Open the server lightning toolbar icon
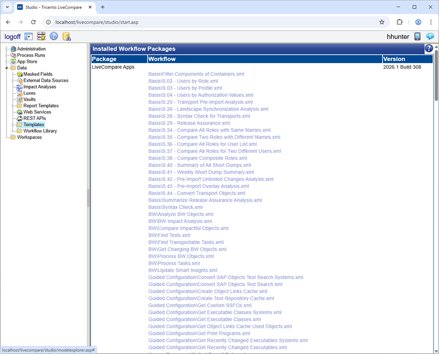 pyautogui.click(x=41, y=36)
